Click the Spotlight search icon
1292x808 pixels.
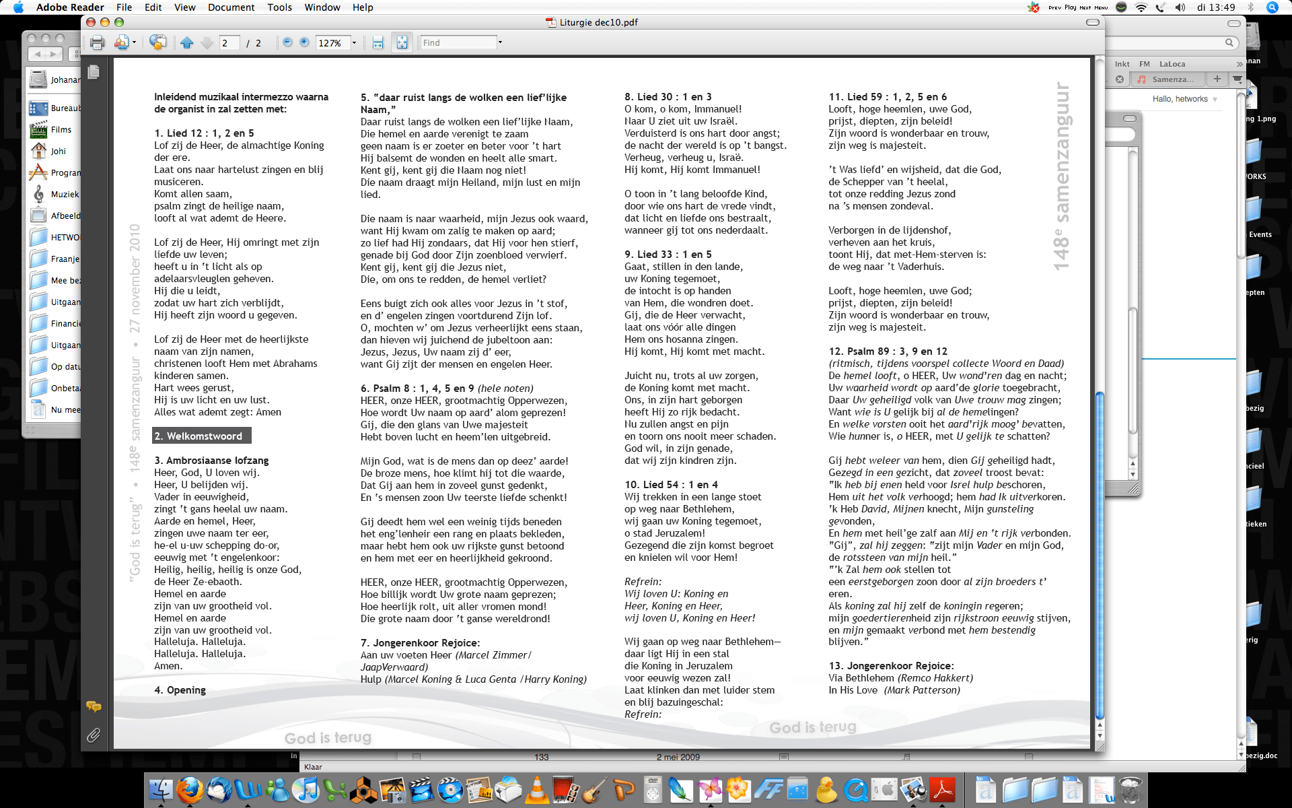(1272, 7)
